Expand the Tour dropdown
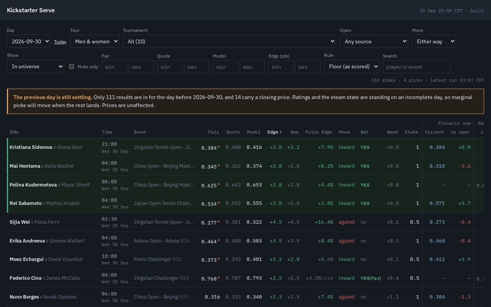The height and width of the screenshot is (307, 491). [95, 41]
